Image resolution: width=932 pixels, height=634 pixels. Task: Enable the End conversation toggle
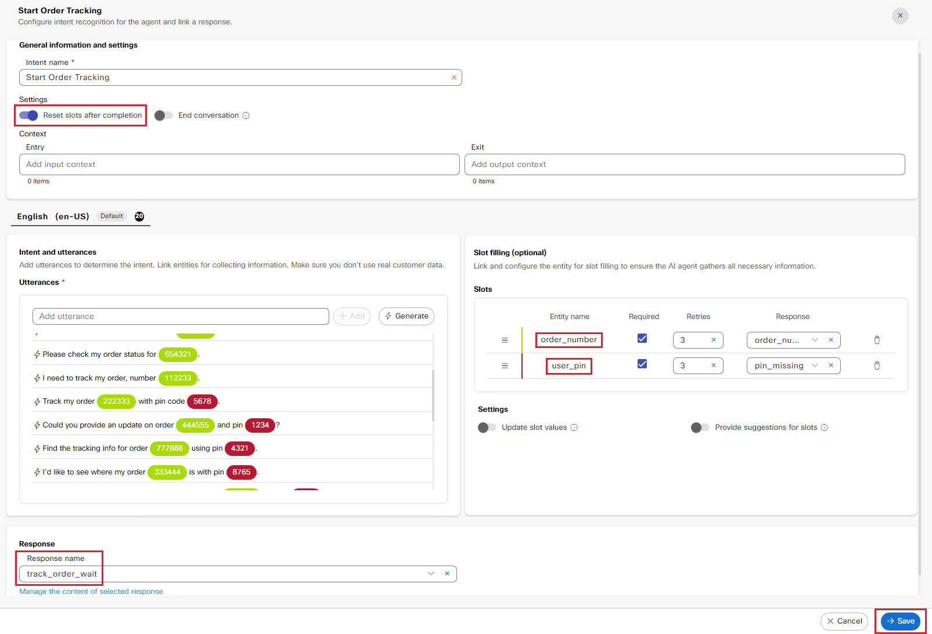coord(164,115)
